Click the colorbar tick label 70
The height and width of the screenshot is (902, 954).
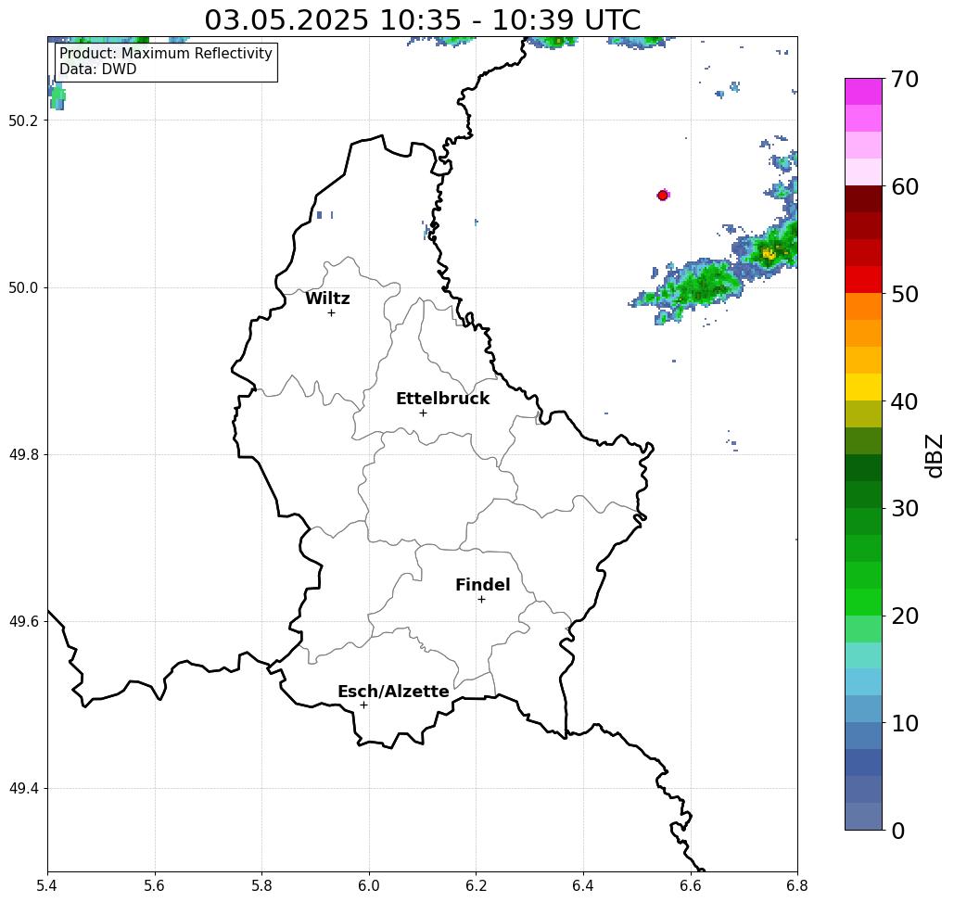tap(905, 79)
